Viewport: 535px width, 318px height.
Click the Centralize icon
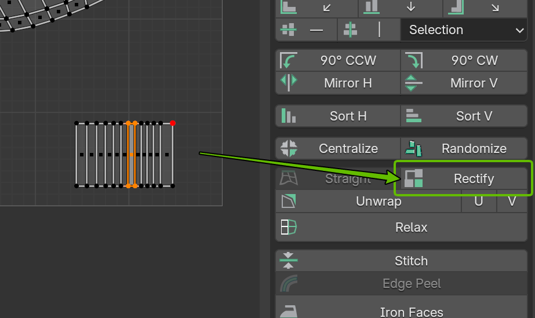(288, 148)
